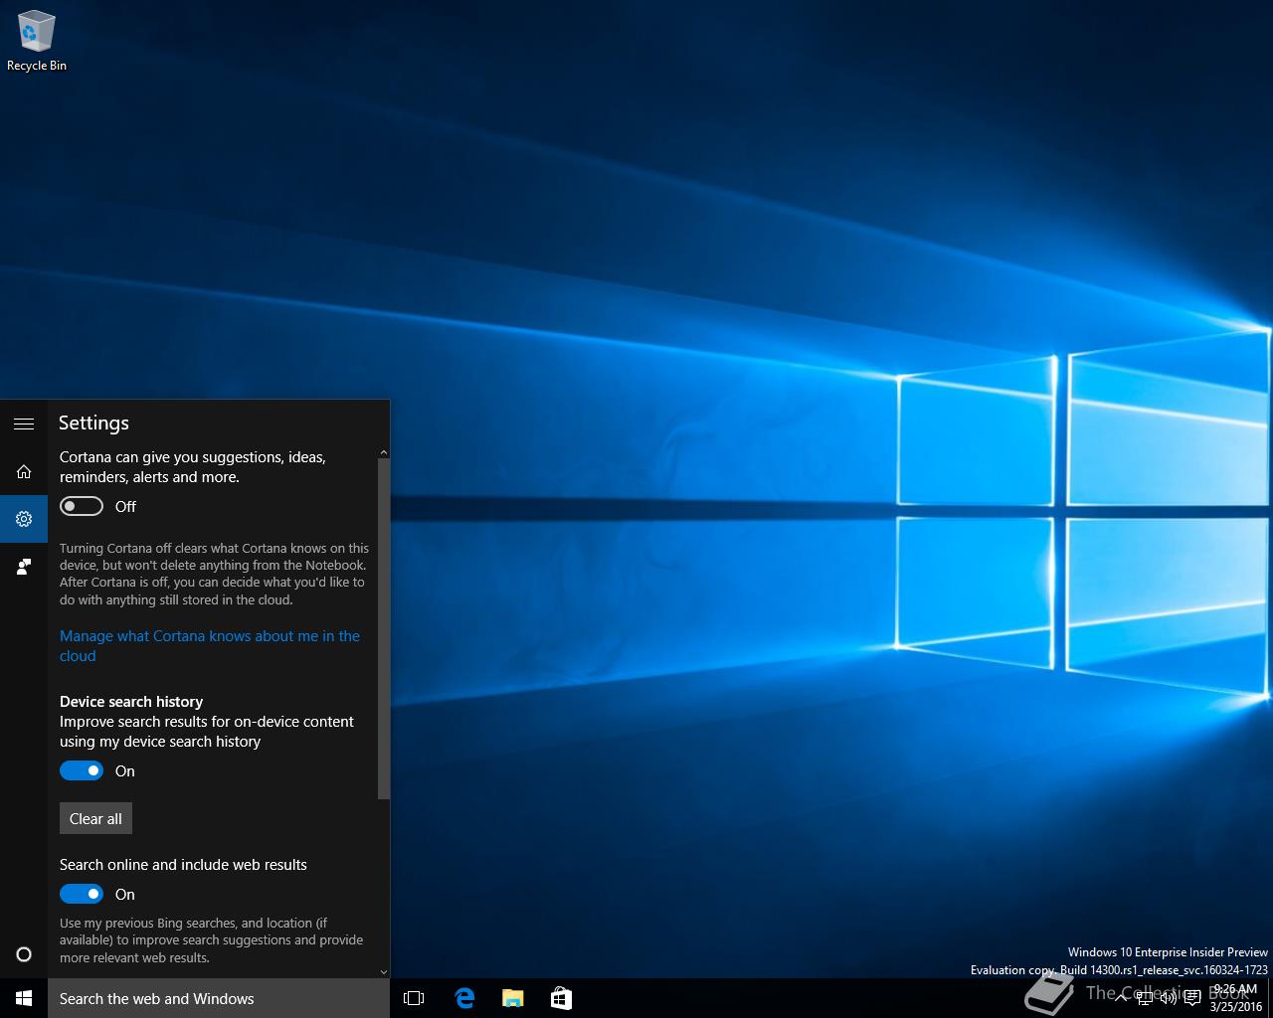Launch Microsoft Edge from the taskbar
Image resolution: width=1273 pixels, height=1018 pixels.
(464, 998)
